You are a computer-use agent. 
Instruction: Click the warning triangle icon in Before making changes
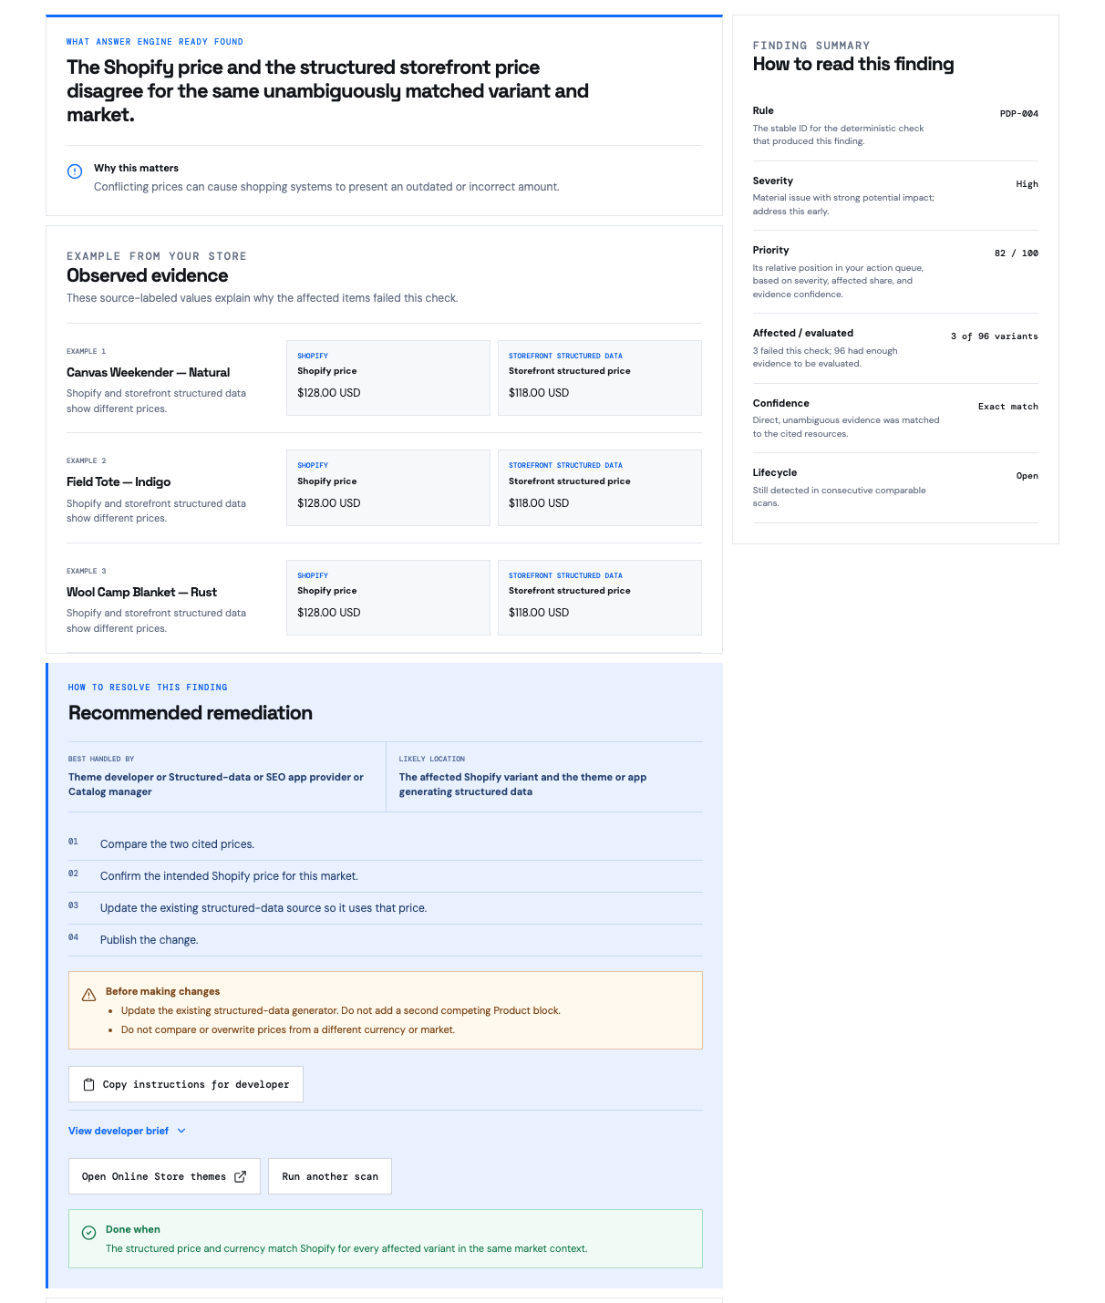88,995
